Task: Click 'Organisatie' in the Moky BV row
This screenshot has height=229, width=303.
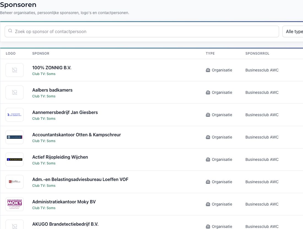Action: pos(222,204)
